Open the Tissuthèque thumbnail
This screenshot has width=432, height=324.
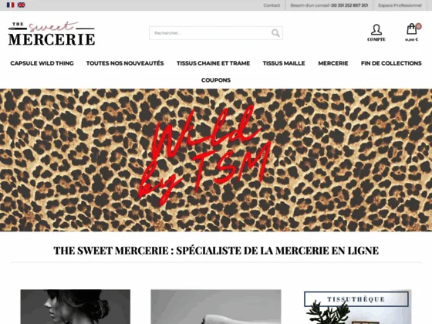(x=358, y=307)
